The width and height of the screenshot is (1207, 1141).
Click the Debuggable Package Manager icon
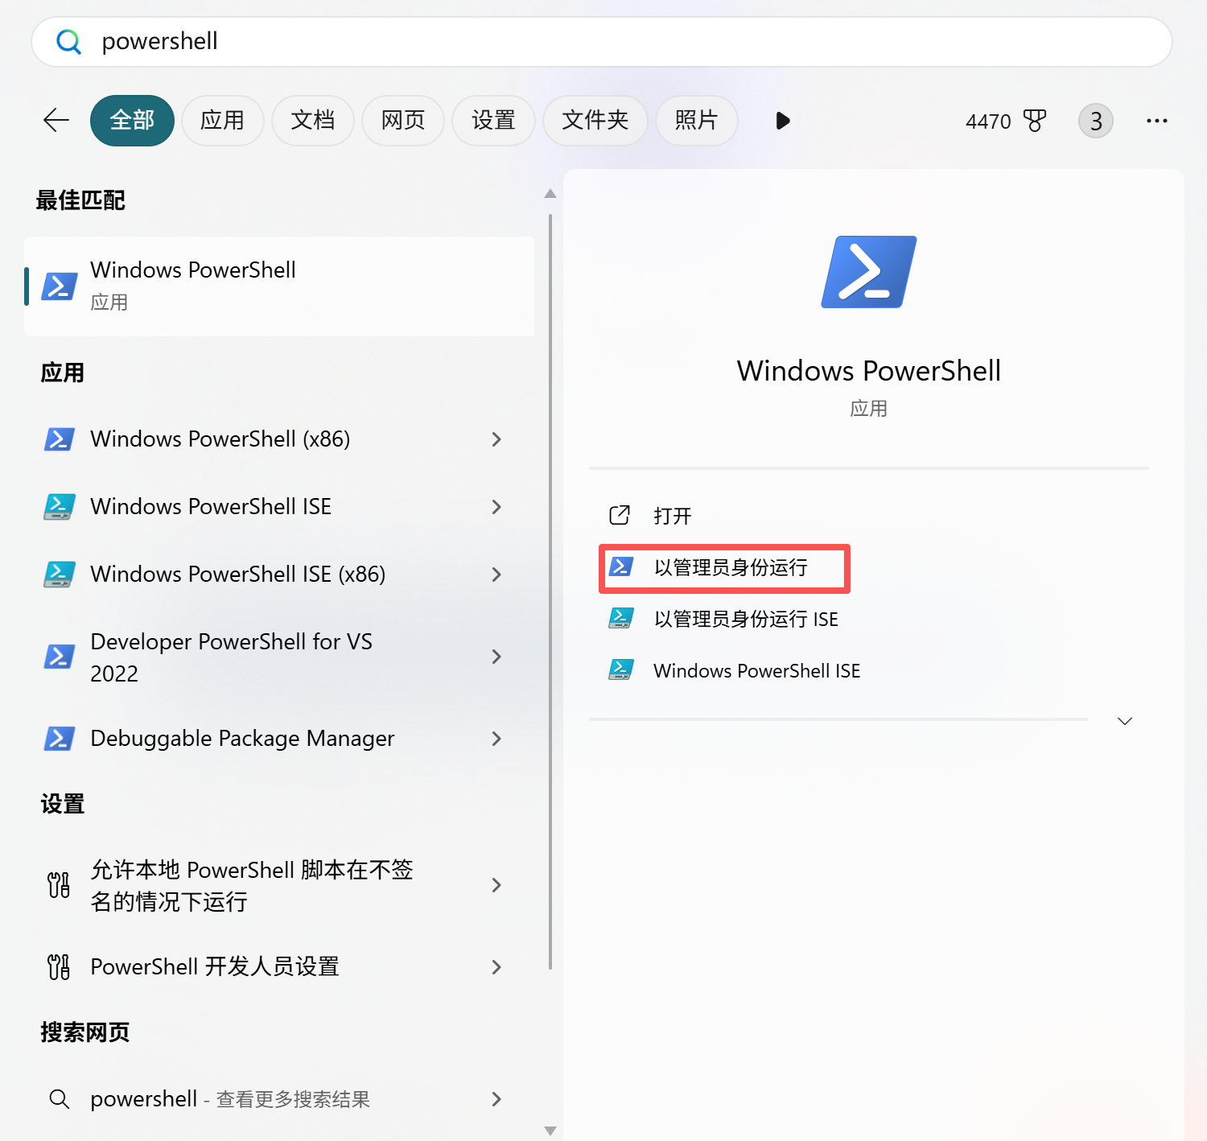pyautogui.click(x=60, y=739)
